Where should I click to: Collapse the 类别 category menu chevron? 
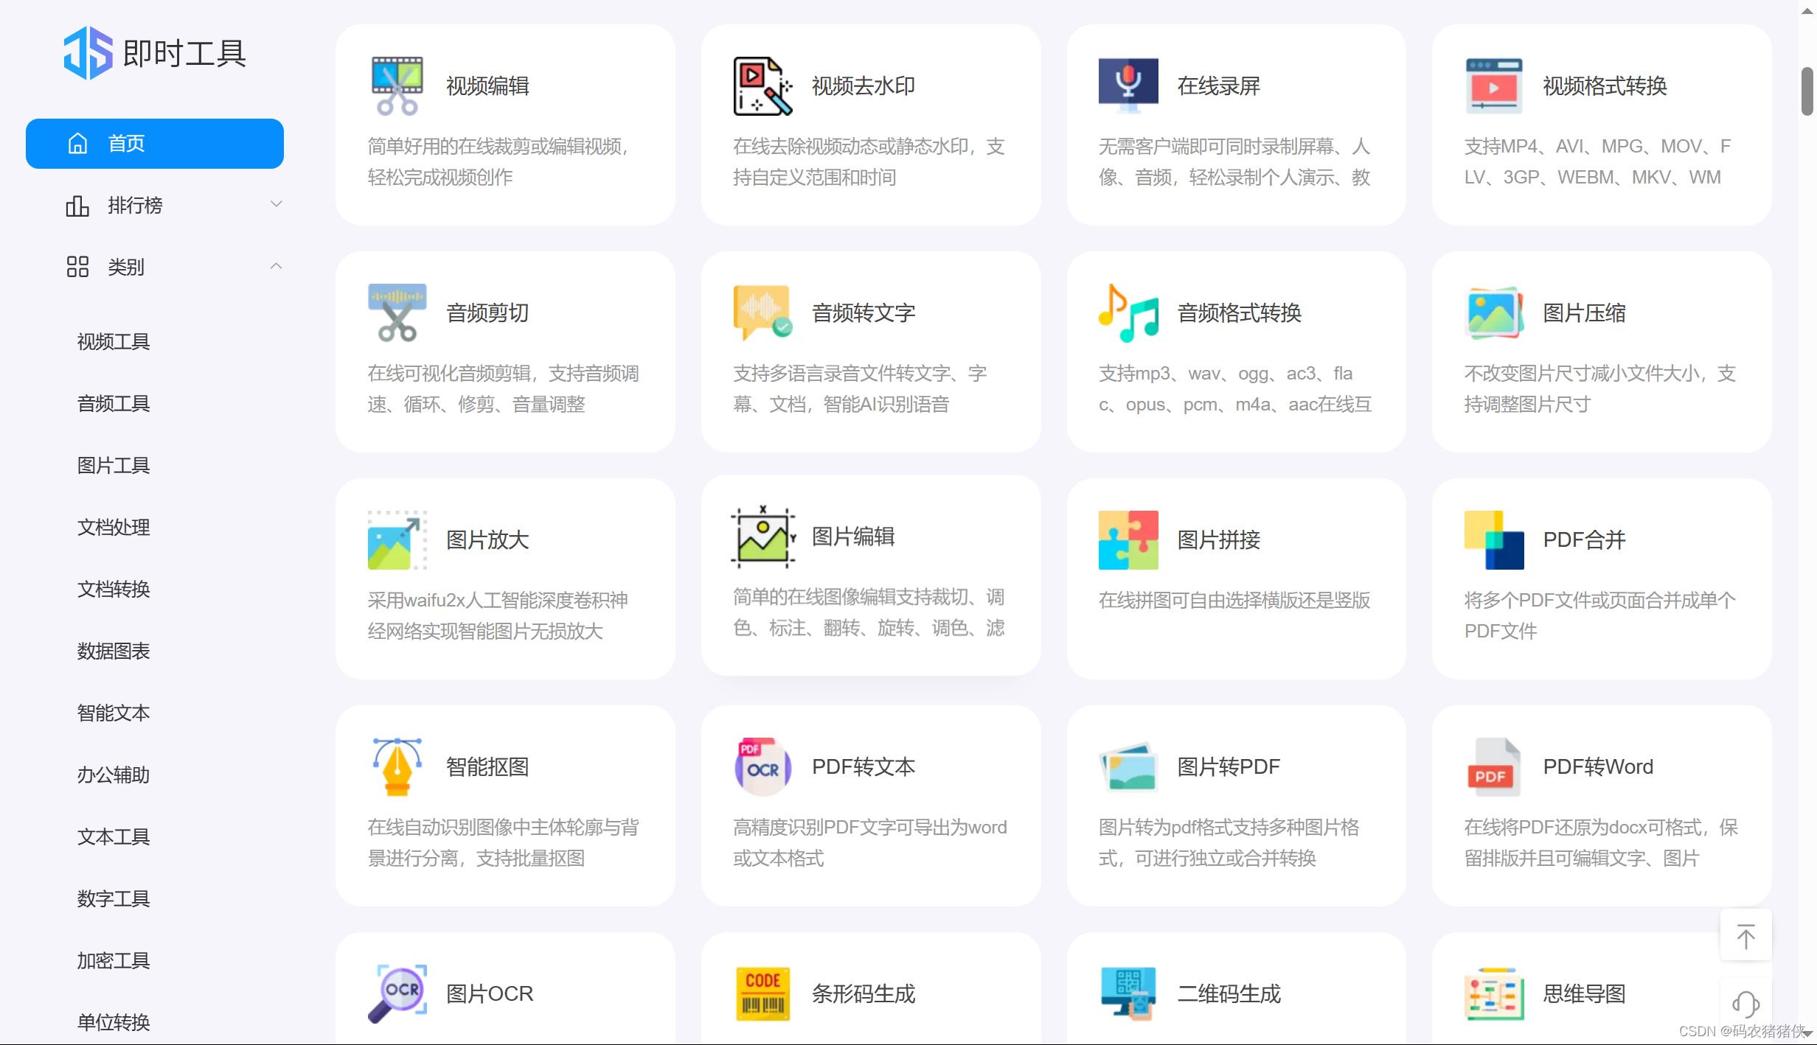[277, 266]
